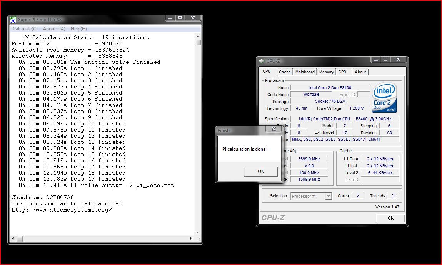The width and height of the screenshot is (442, 265).
Task: Click the '3599.9 MHz' core speed value
Action: tap(309, 159)
